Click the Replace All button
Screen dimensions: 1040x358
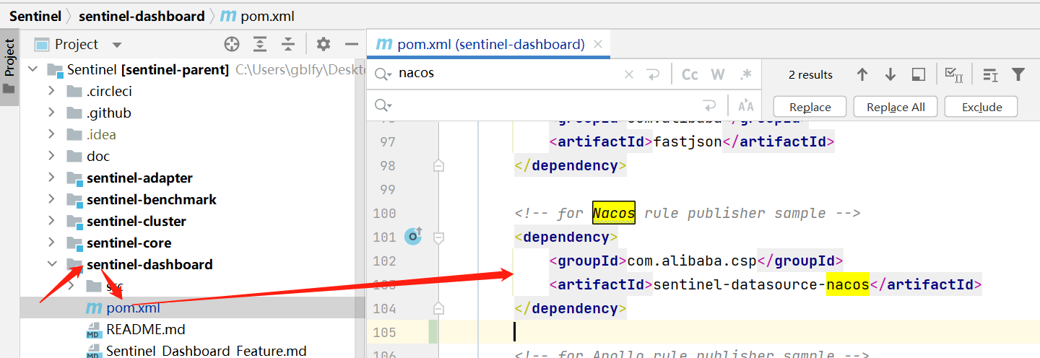[x=896, y=107]
